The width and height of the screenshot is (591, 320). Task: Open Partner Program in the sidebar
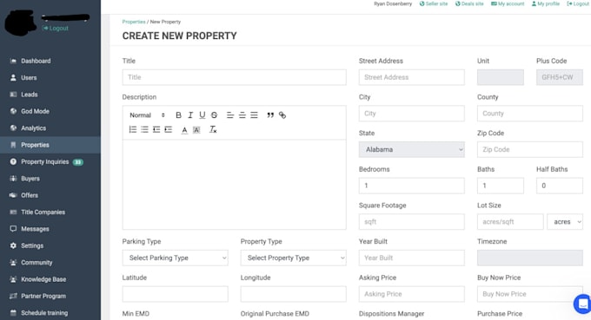coord(50,296)
